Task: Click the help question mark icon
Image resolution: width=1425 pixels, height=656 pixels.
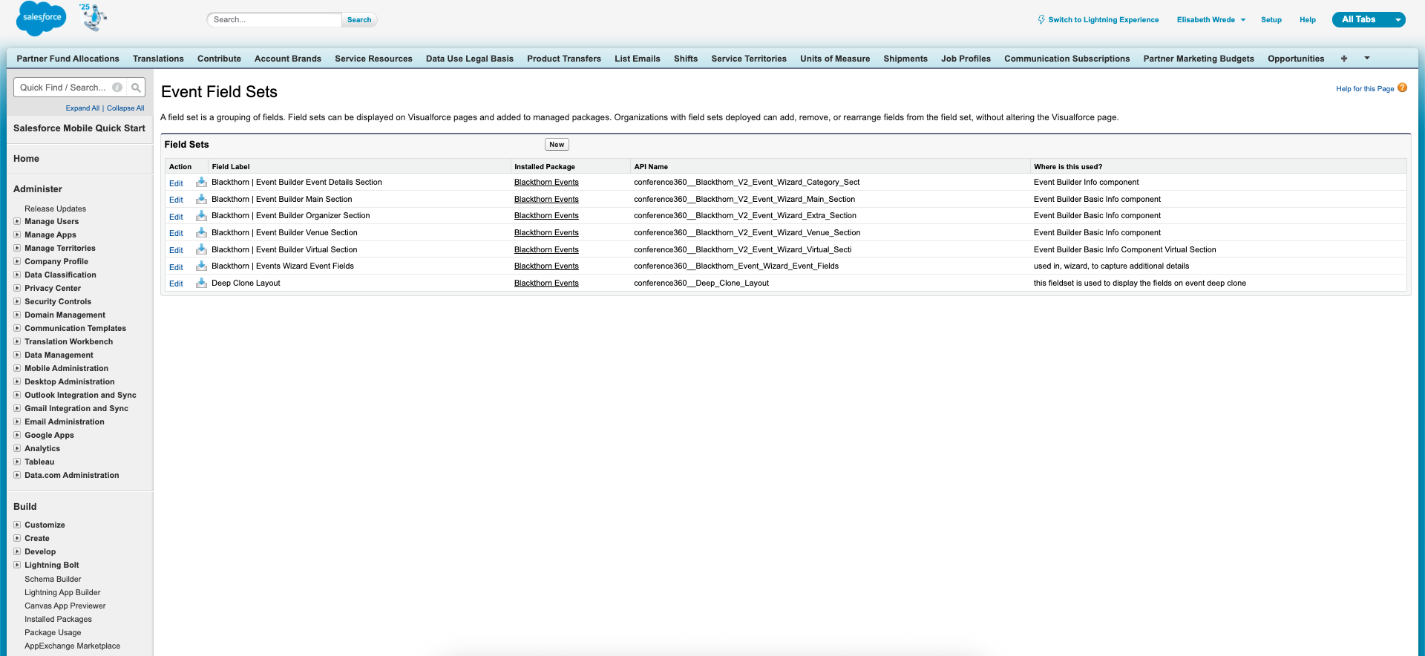Action: 1402,88
